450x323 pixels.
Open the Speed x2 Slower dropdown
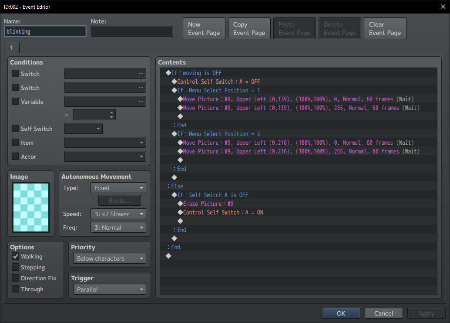pos(118,214)
